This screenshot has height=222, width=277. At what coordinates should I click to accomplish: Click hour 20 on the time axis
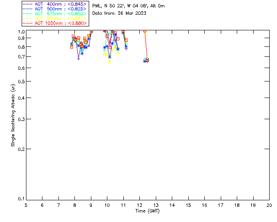click(269, 205)
